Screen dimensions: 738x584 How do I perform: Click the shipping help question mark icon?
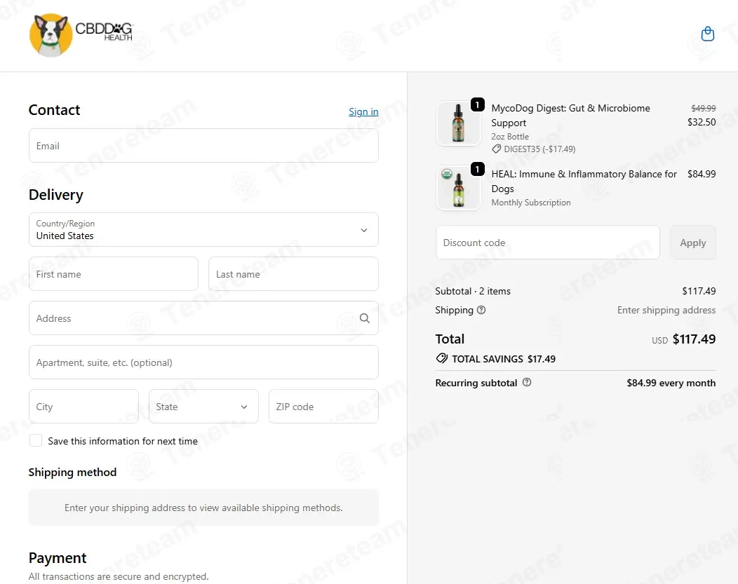pos(481,310)
